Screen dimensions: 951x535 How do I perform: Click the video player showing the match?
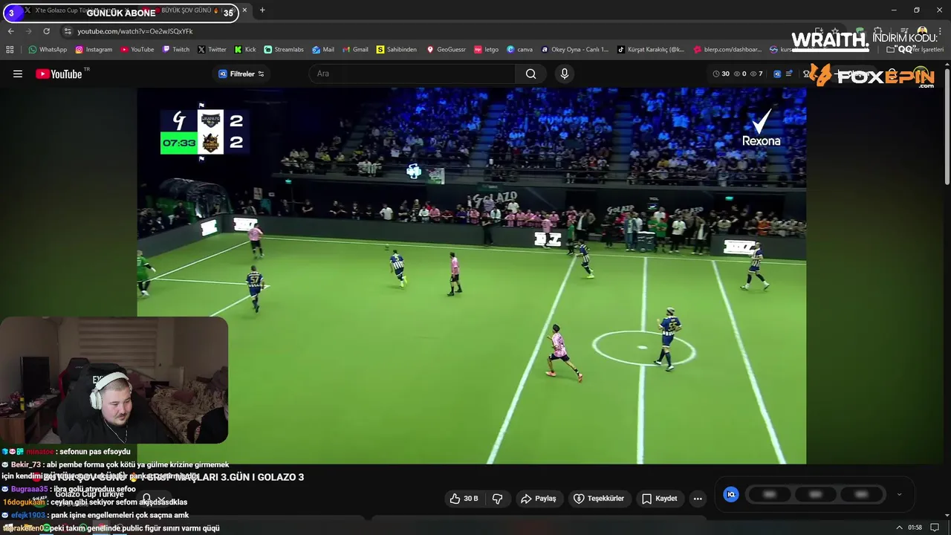472,276
